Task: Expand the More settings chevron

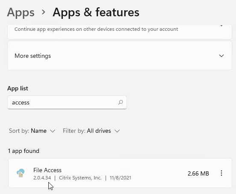Action: coord(221,56)
